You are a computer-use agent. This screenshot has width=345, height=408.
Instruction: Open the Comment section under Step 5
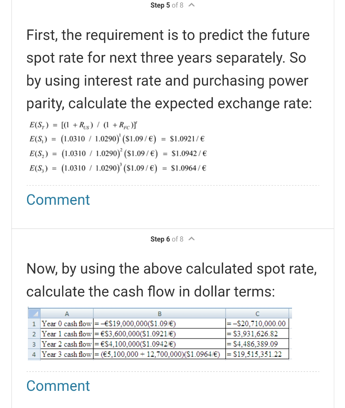click(x=58, y=200)
